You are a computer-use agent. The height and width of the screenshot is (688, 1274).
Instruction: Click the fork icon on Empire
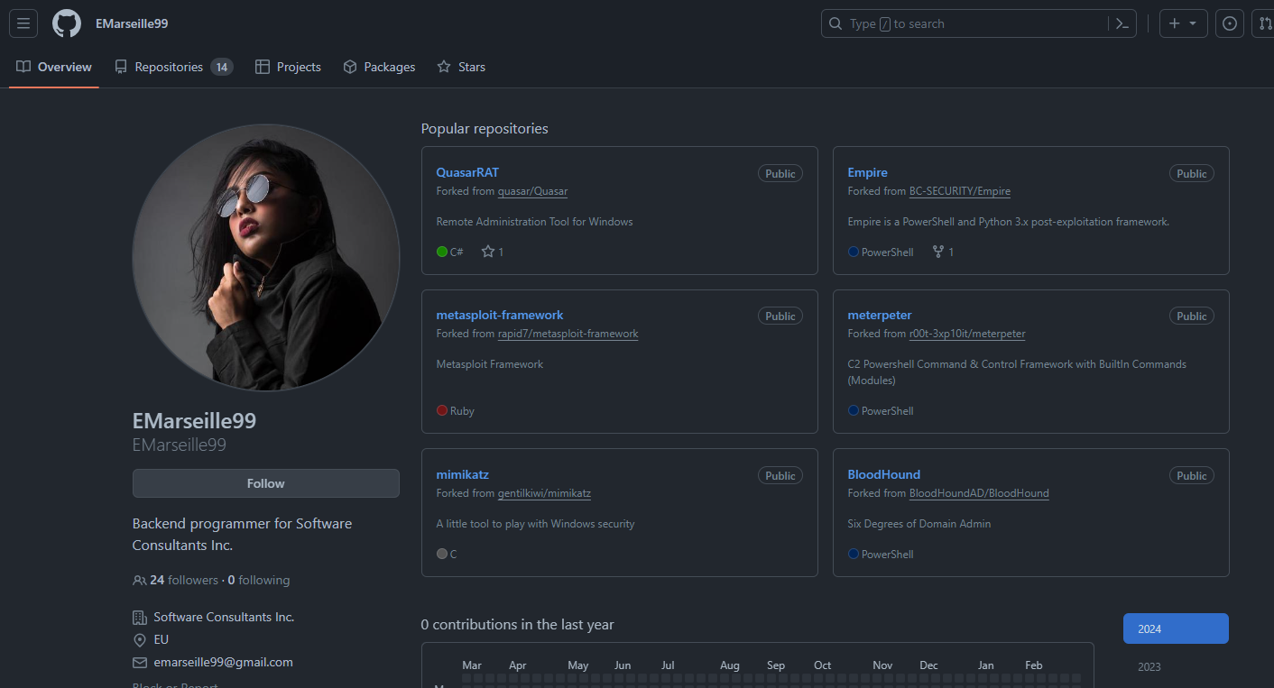click(x=937, y=252)
